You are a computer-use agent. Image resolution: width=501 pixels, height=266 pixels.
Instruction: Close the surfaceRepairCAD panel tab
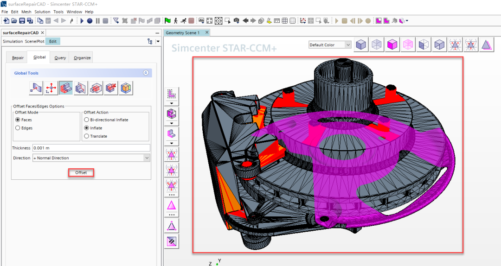click(x=43, y=32)
